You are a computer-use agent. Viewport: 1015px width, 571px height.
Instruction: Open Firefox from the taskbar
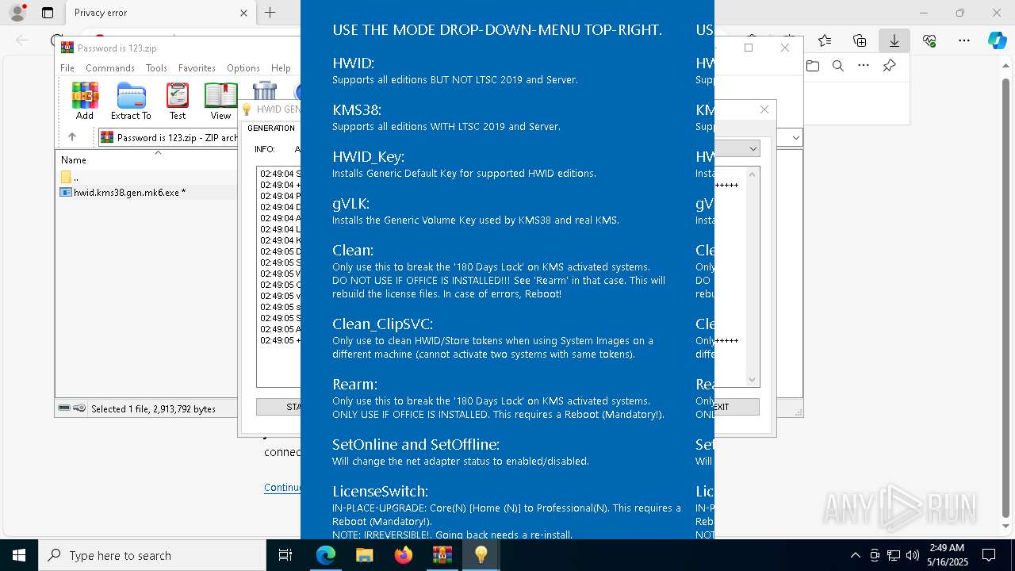(x=403, y=555)
